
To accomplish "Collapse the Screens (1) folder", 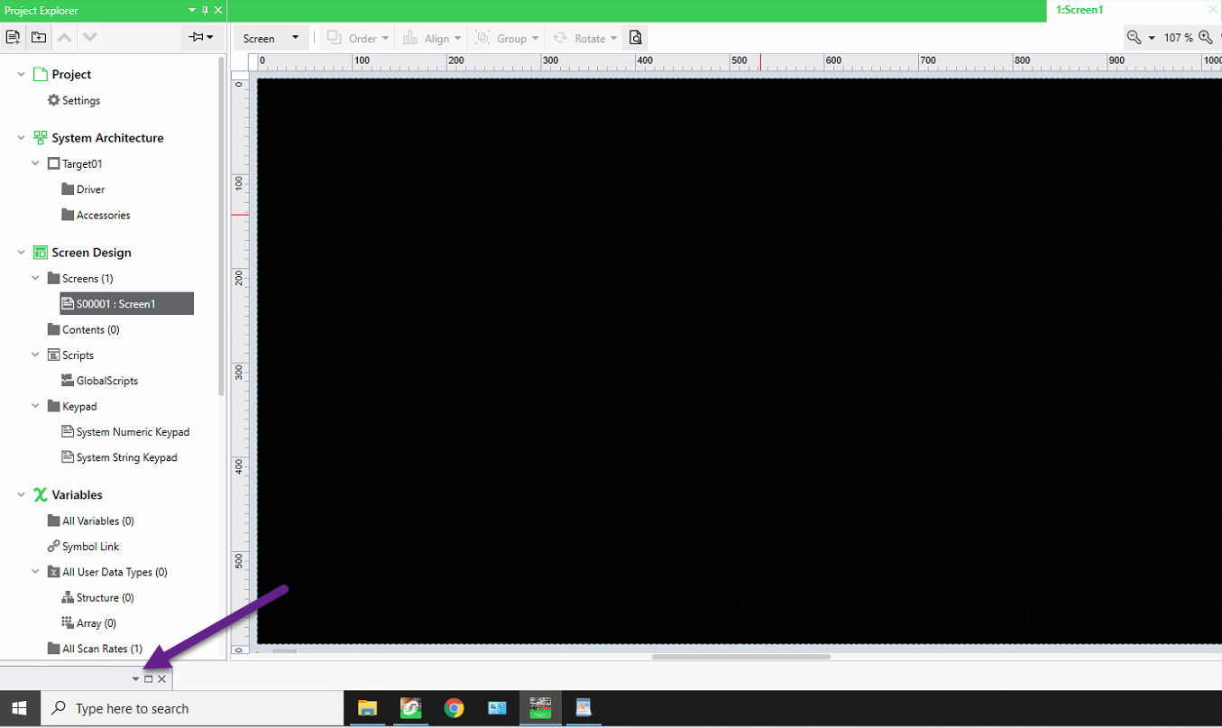I will click(36, 278).
